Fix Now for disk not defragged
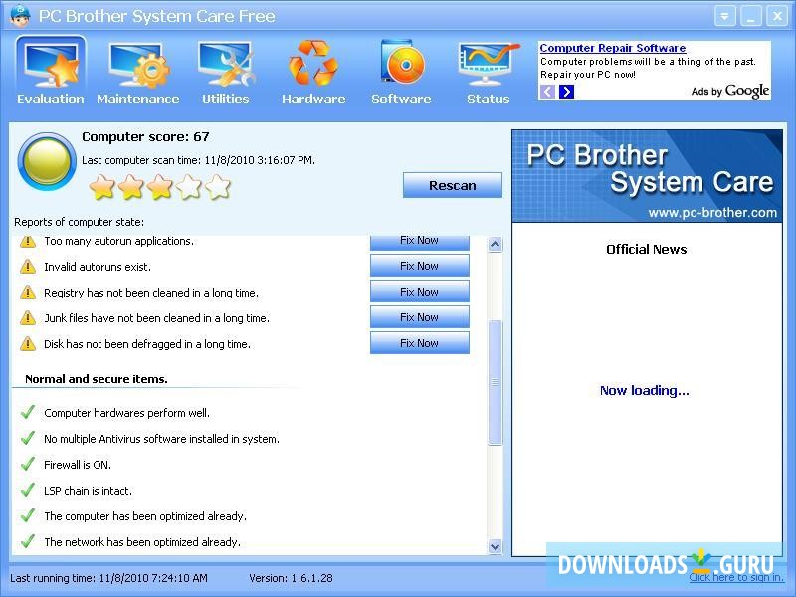The image size is (796, 597). (x=419, y=343)
